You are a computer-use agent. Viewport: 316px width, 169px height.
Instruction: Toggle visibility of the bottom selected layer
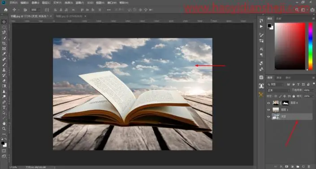[268, 117]
